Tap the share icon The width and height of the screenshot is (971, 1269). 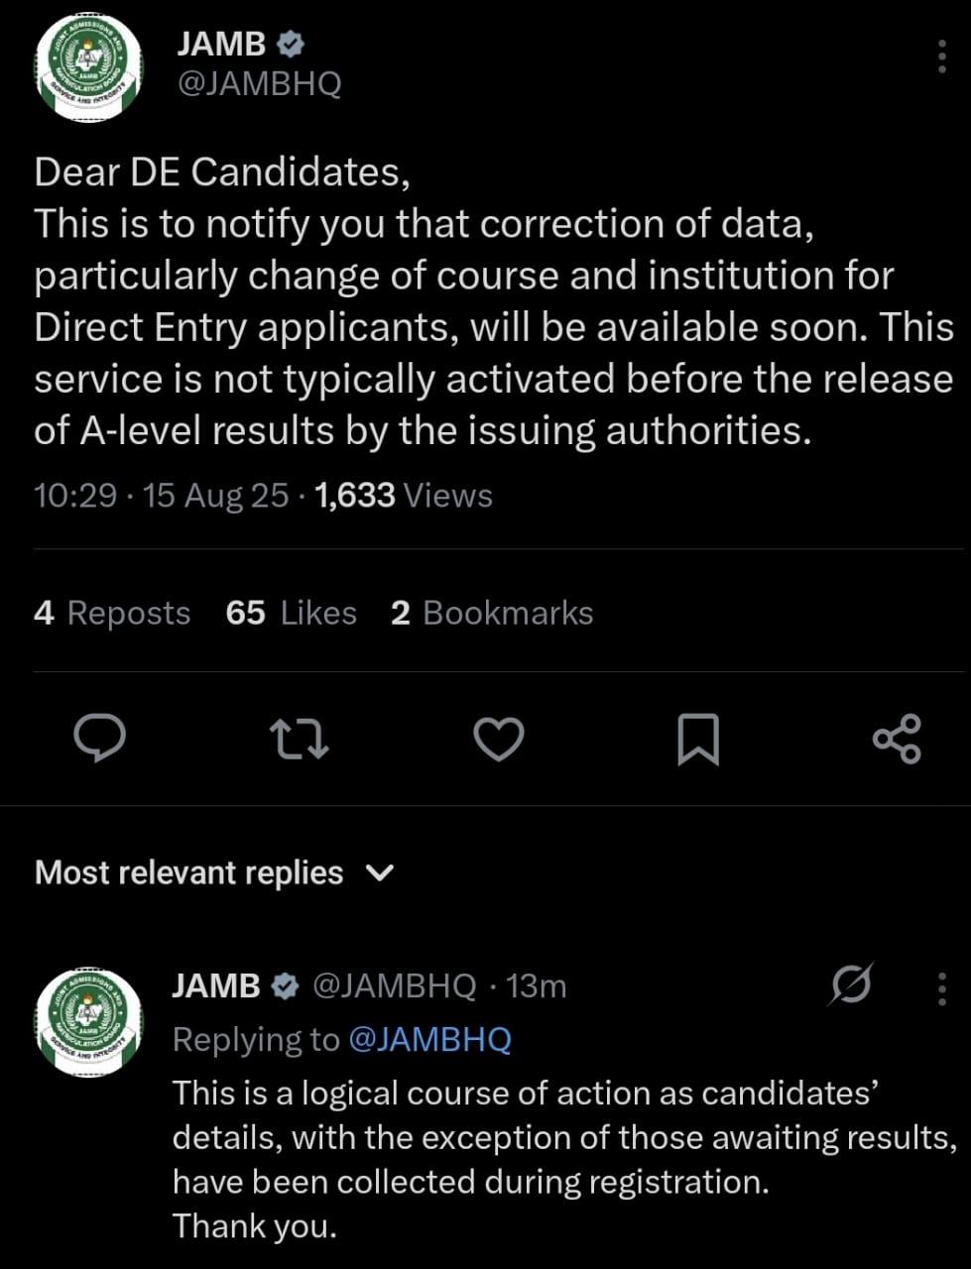pyautogui.click(x=897, y=740)
